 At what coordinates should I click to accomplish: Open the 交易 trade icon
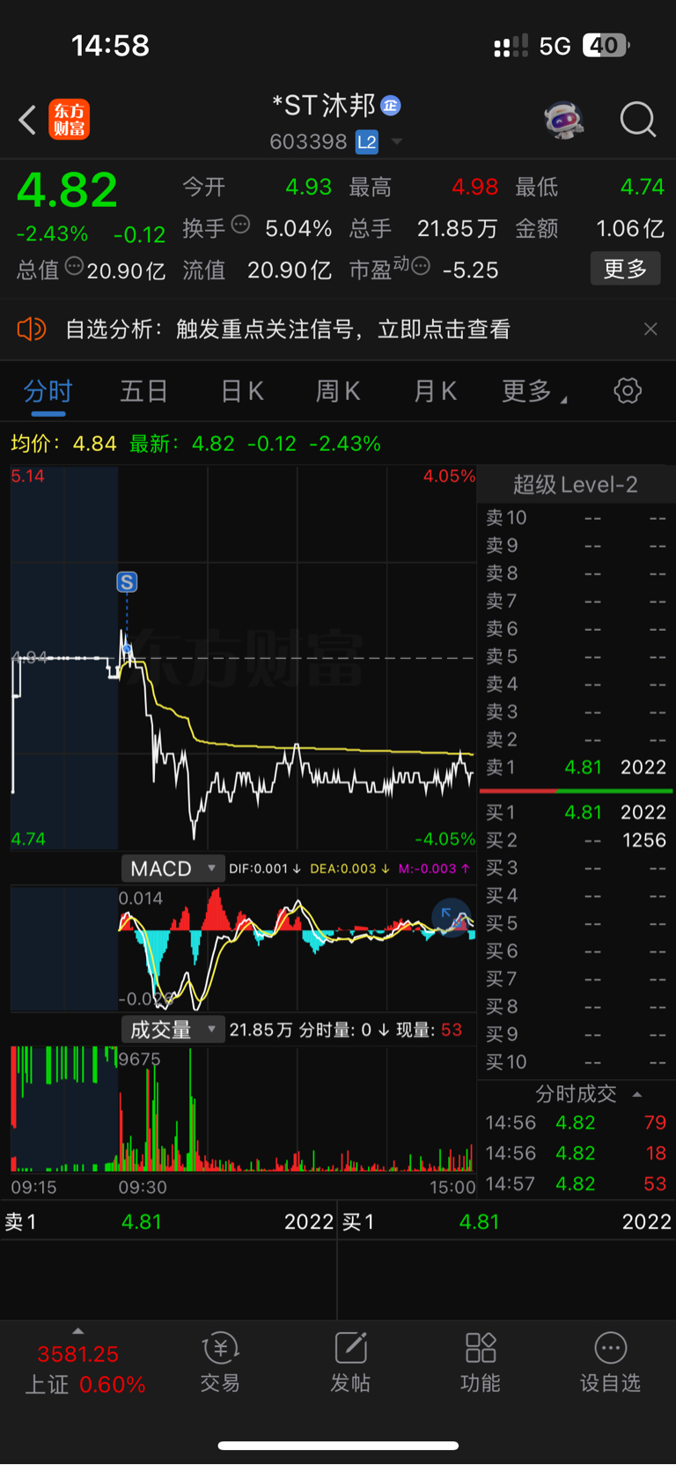tap(220, 1363)
